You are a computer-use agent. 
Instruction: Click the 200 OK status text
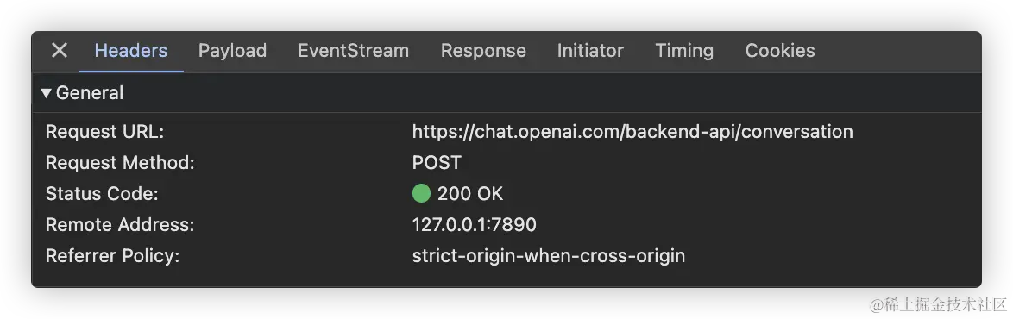(470, 194)
